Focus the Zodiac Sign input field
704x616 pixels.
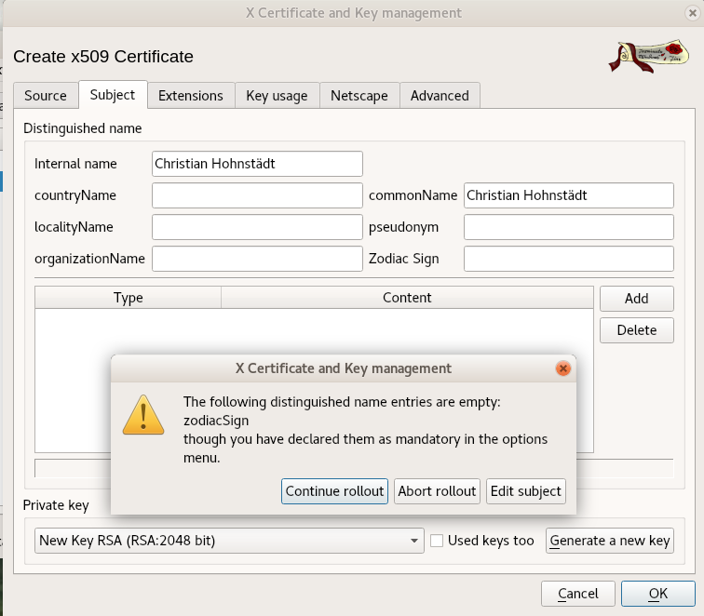568,259
